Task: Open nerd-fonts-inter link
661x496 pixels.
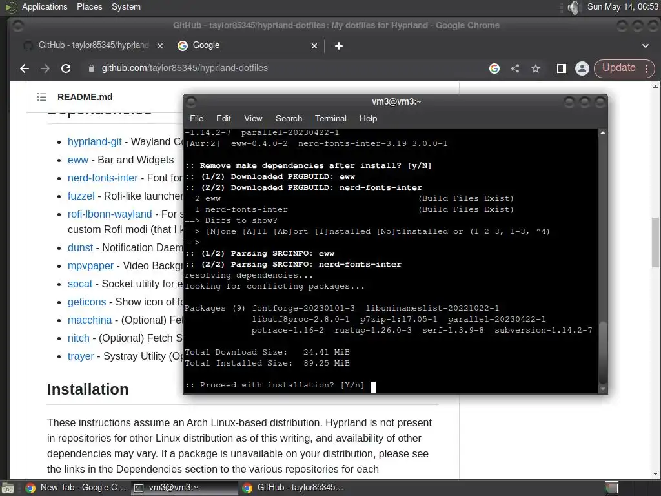Action: (x=103, y=178)
